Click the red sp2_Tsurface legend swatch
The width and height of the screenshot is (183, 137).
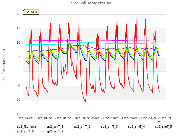(13, 127)
